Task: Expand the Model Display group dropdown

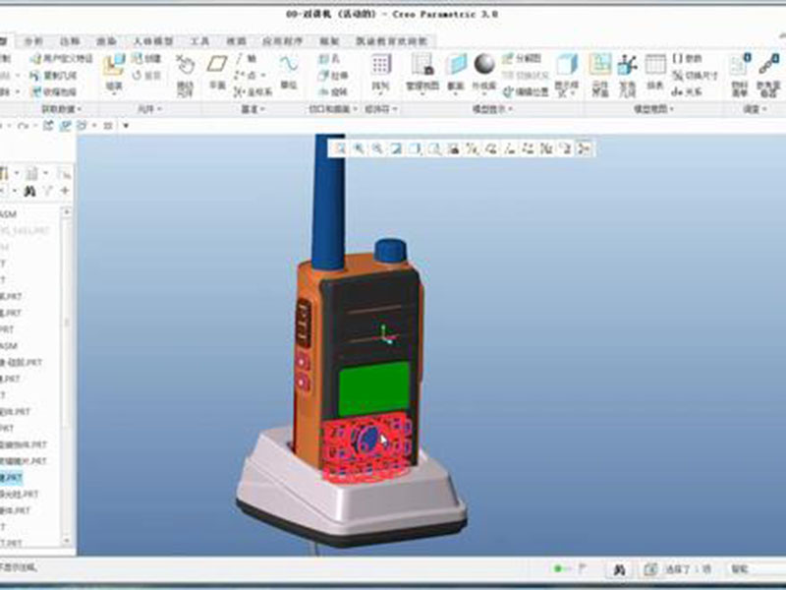Action: coord(482,108)
